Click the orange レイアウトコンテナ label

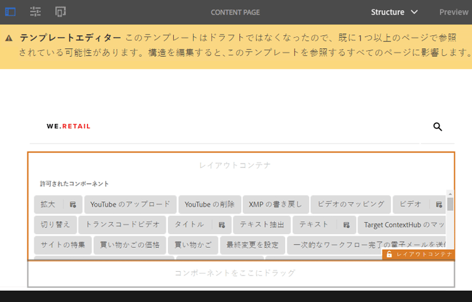pyautogui.click(x=419, y=254)
